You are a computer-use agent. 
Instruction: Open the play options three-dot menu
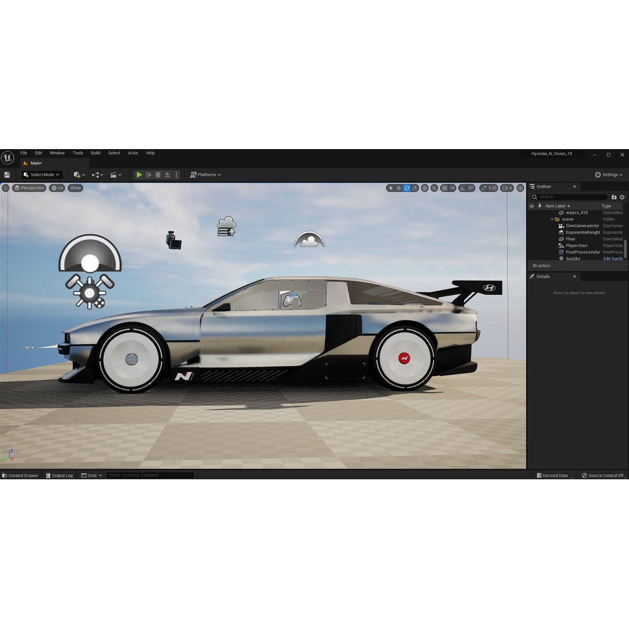tap(176, 175)
